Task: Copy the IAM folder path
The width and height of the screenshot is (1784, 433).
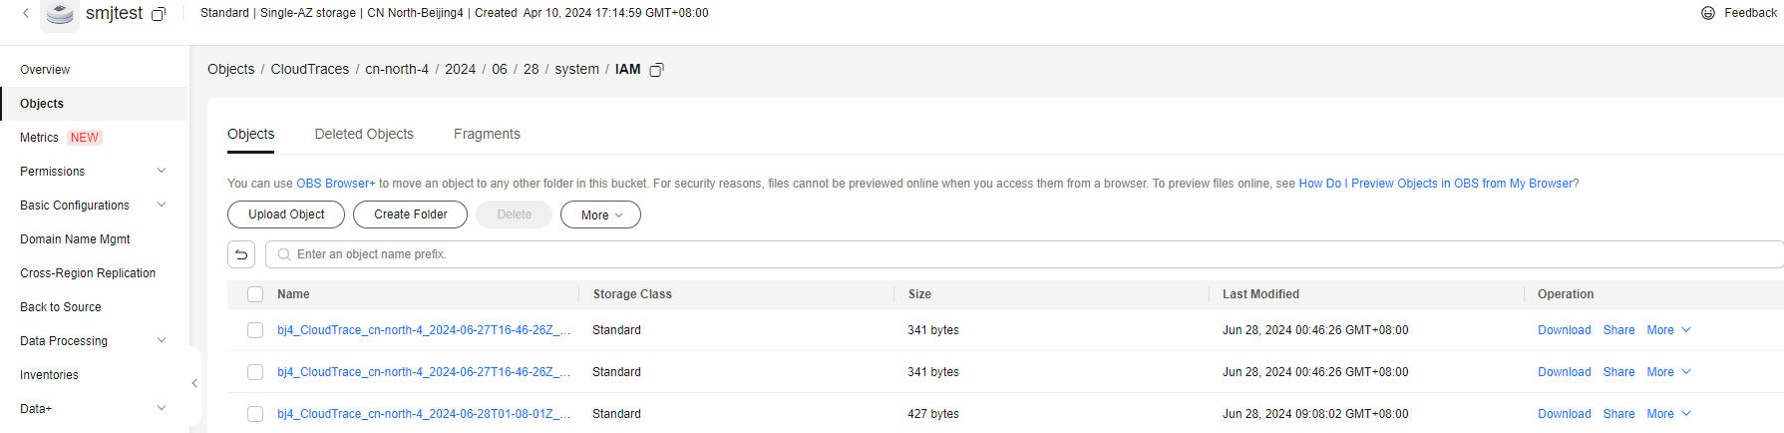Action: click(656, 70)
